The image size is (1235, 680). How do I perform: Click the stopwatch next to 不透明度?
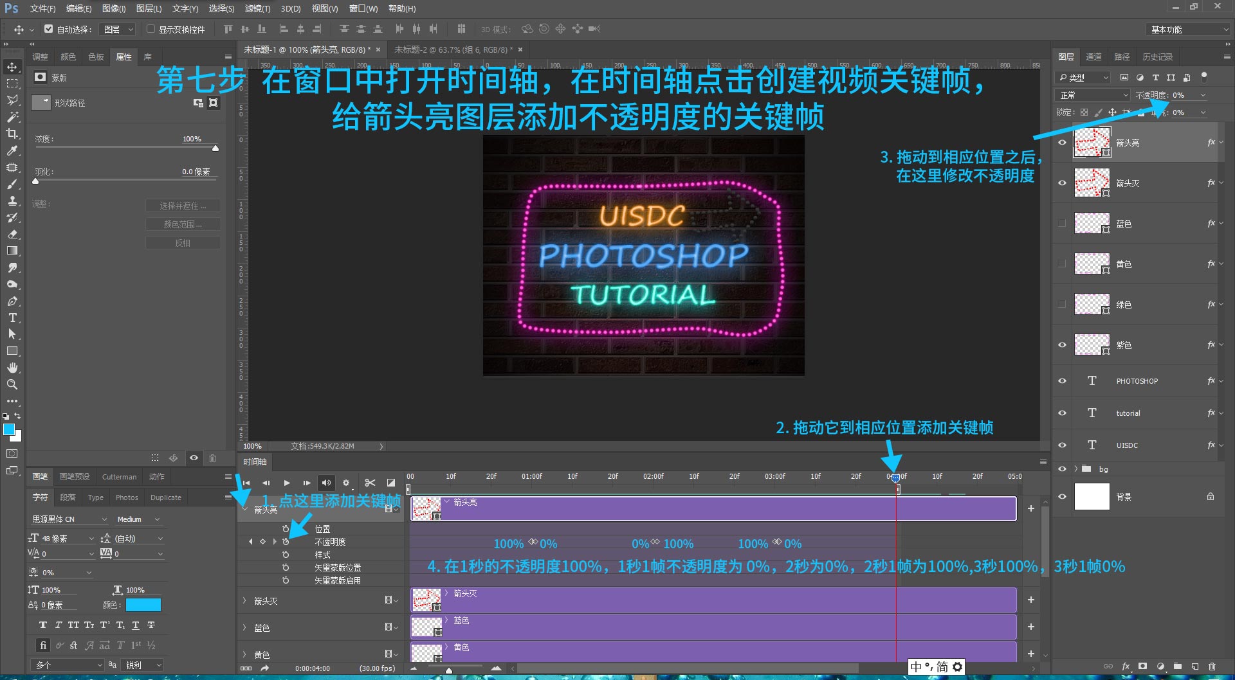pos(286,542)
